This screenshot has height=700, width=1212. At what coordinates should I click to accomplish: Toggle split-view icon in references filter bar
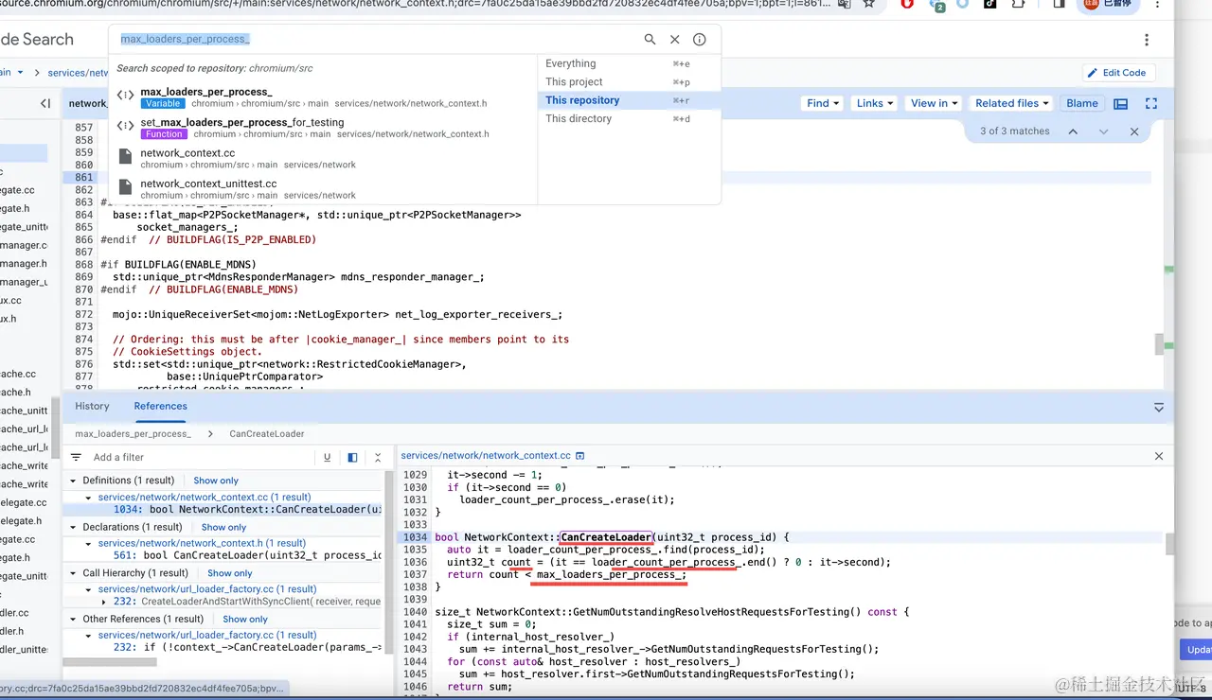coord(352,457)
